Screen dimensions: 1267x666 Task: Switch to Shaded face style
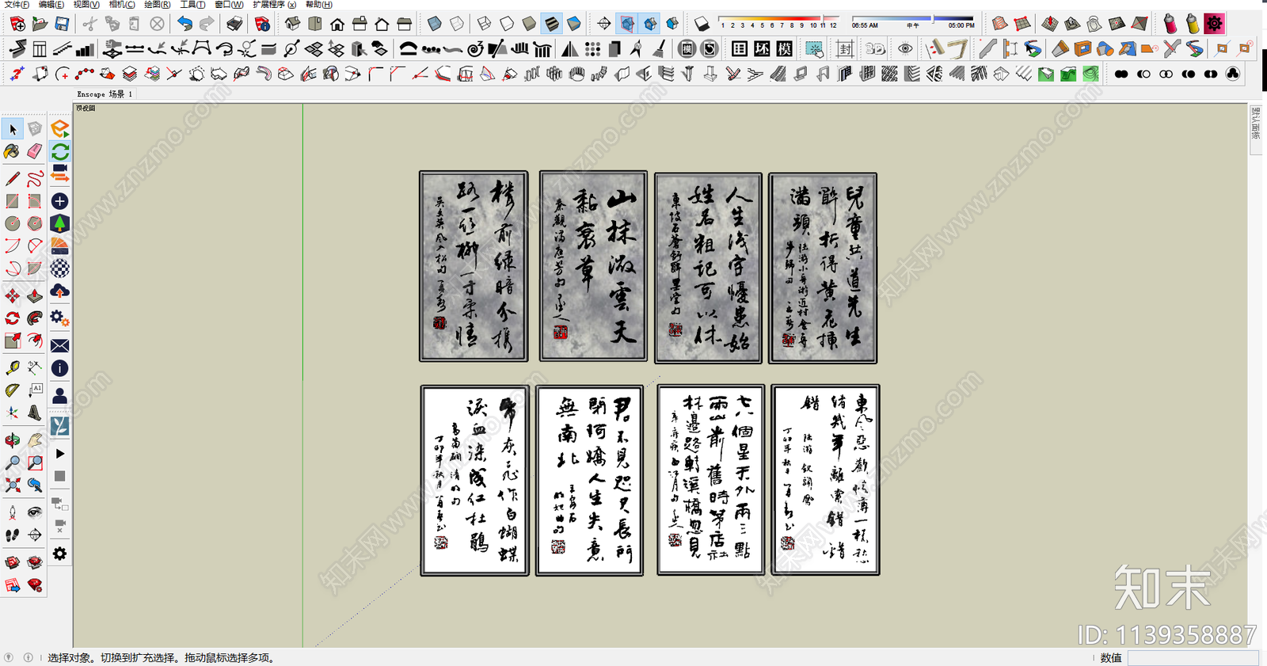tap(529, 24)
